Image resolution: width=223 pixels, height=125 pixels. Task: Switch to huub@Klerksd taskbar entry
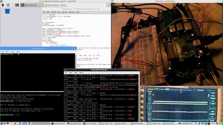pos(186,124)
